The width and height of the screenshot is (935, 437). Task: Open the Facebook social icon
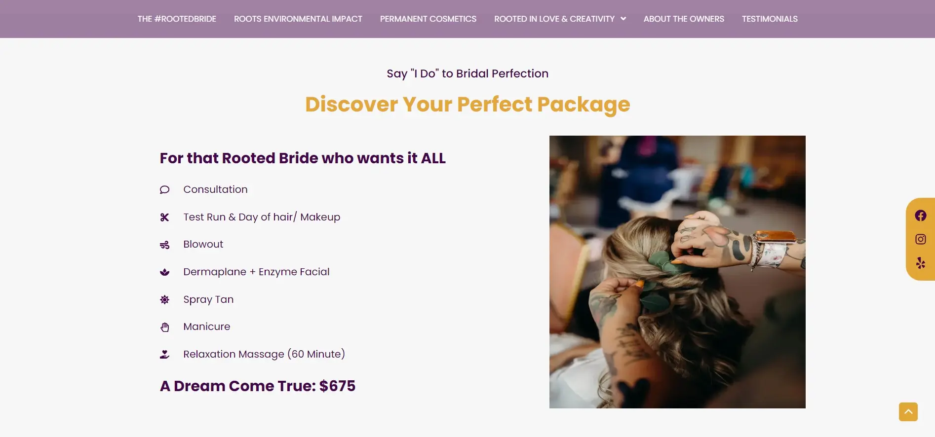tap(920, 216)
